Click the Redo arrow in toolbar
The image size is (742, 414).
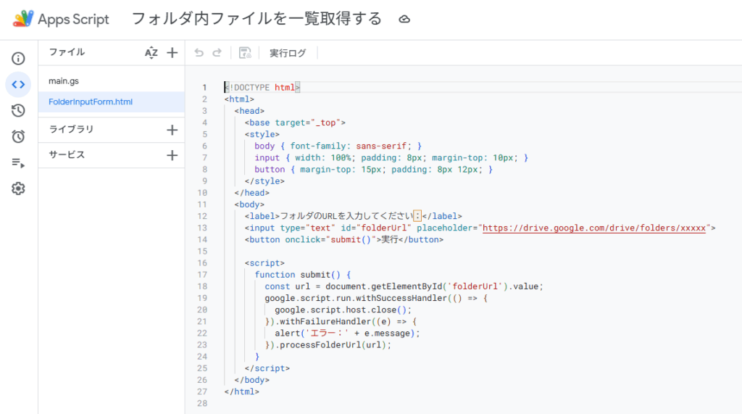click(217, 53)
